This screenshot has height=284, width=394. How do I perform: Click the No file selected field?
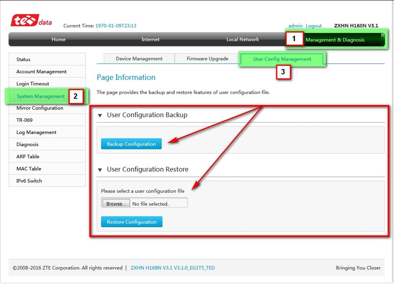point(158,204)
